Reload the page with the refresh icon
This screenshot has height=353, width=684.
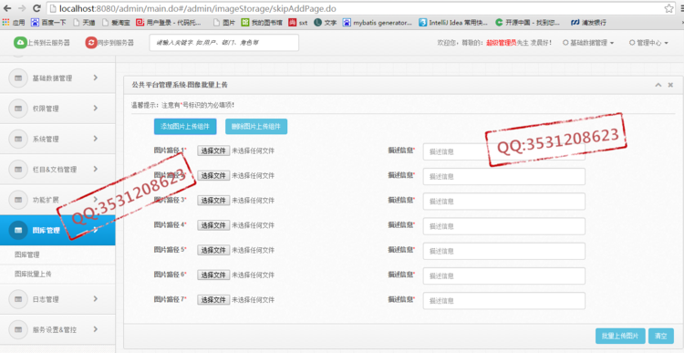coord(36,8)
